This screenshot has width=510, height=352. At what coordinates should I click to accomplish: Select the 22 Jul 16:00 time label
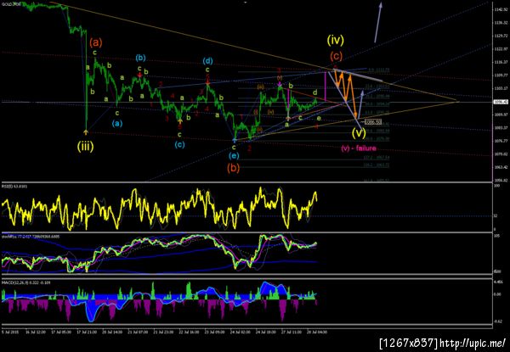pyautogui.click(x=187, y=332)
